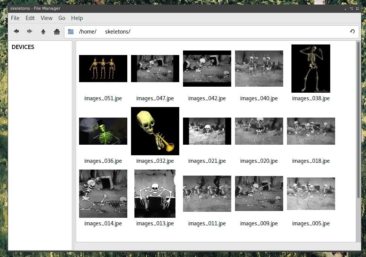Image resolution: width=366 pixels, height=257 pixels.
Task: Click the vertical scrollbar of file view
Action: pos(358,120)
